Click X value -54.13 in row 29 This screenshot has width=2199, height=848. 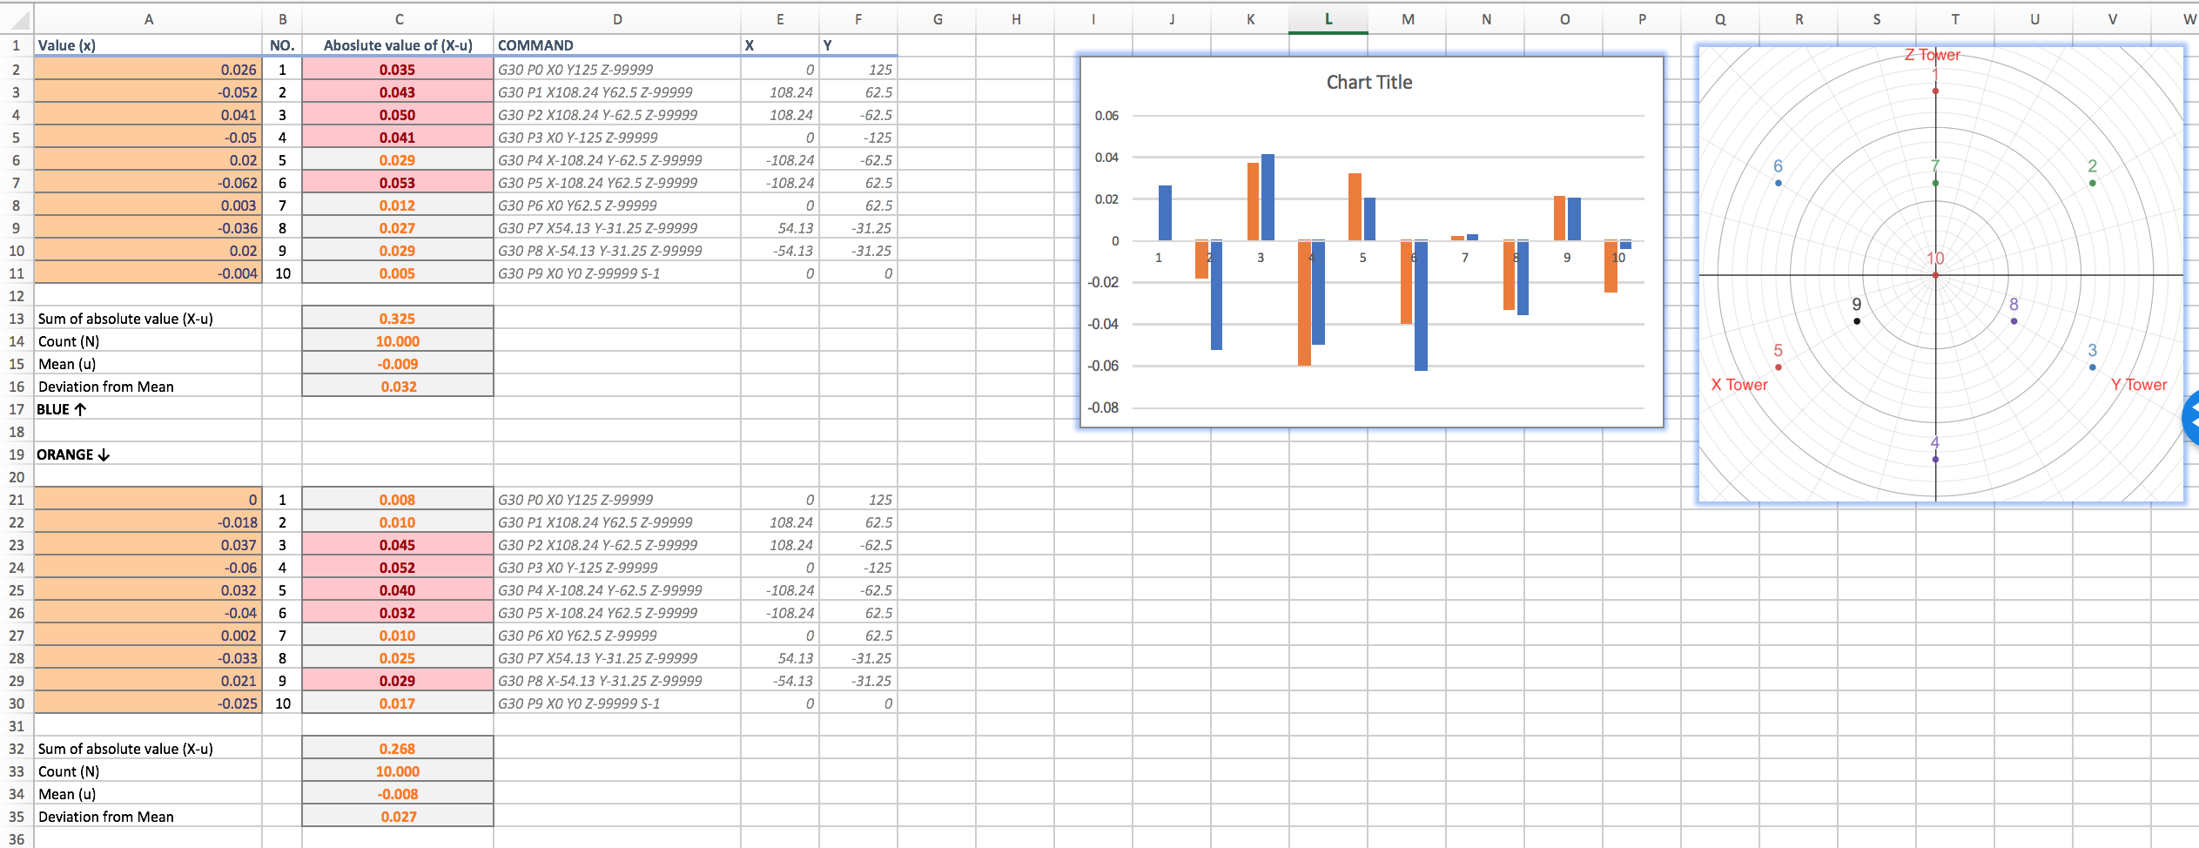780,681
